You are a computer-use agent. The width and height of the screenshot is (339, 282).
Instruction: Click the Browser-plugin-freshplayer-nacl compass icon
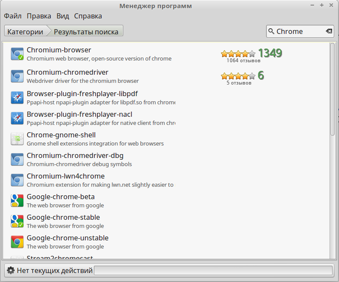[17, 118]
